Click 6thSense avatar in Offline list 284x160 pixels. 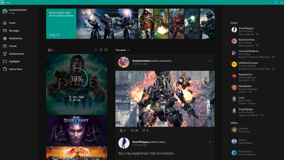(234, 130)
